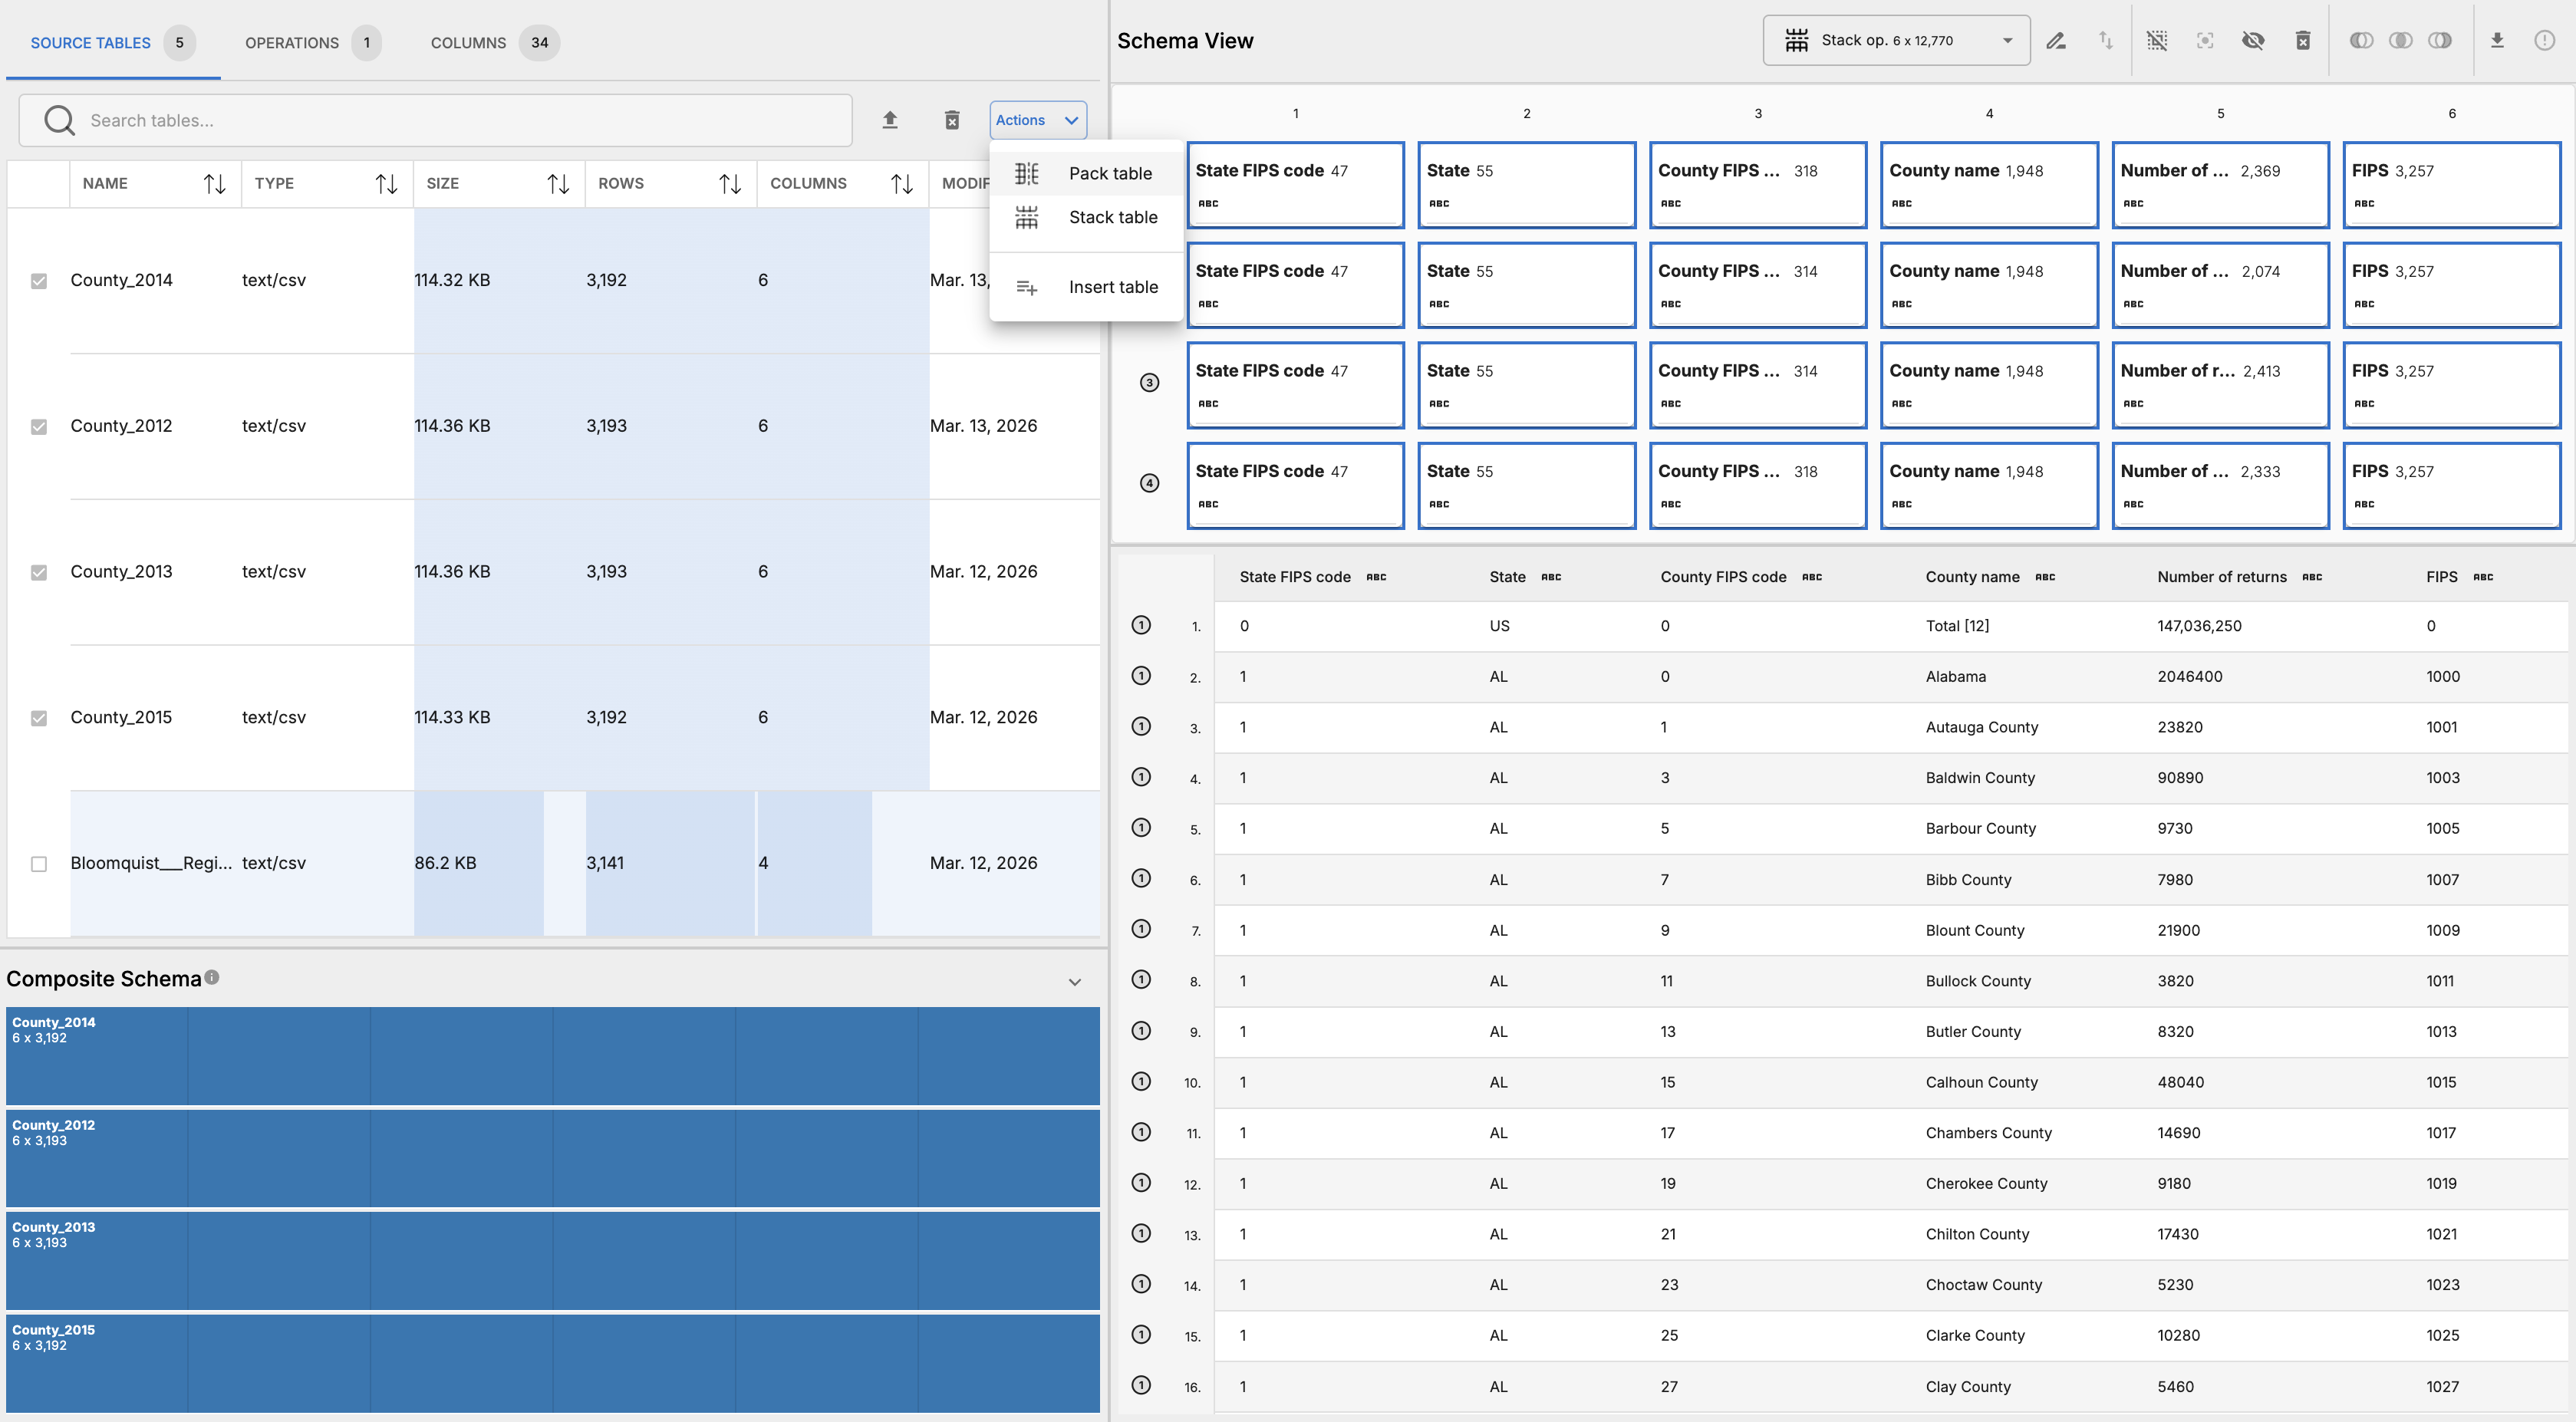Toggle the Actions dropdown button
Image resolution: width=2576 pixels, height=1422 pixels.
(1038, 120)
